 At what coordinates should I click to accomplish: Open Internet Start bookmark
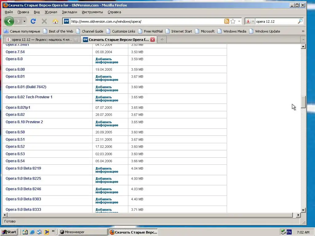(x=179, y=31)
